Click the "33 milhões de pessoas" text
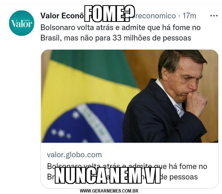222x194 pixels. (152, 38)
